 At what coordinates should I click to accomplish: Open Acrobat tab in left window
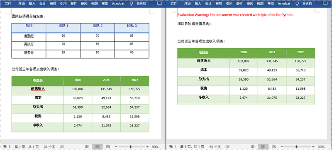coord(118,3)
